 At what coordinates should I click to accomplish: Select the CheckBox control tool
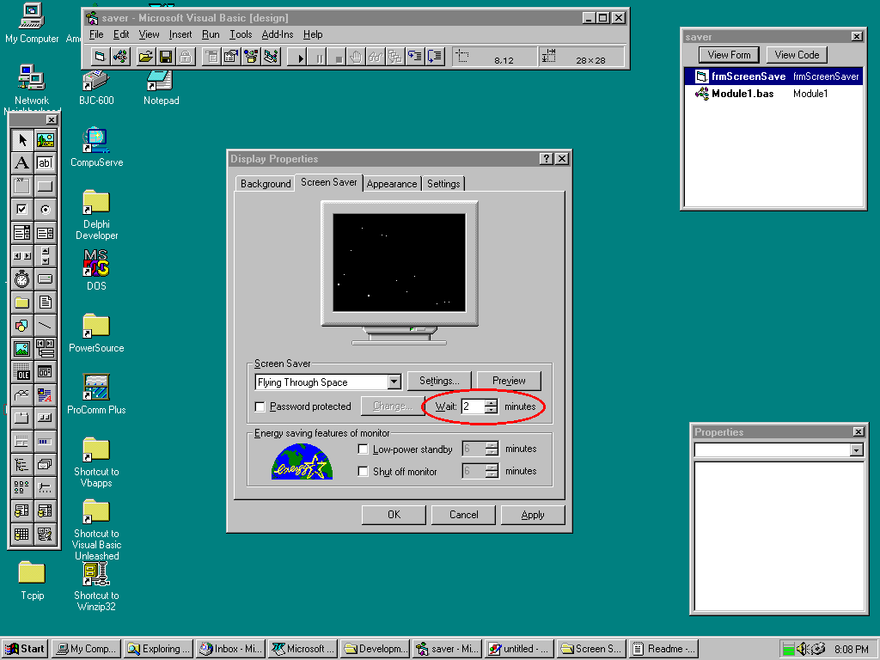coord(22,210)
